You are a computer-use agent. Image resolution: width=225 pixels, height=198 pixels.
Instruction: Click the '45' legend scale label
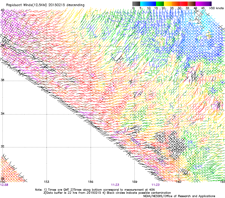[203, 8]
